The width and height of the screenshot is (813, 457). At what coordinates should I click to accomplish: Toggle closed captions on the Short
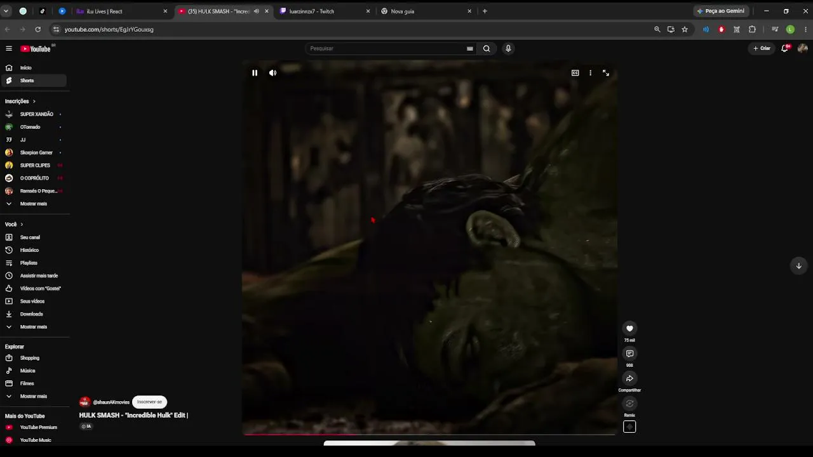click(575, 73)
